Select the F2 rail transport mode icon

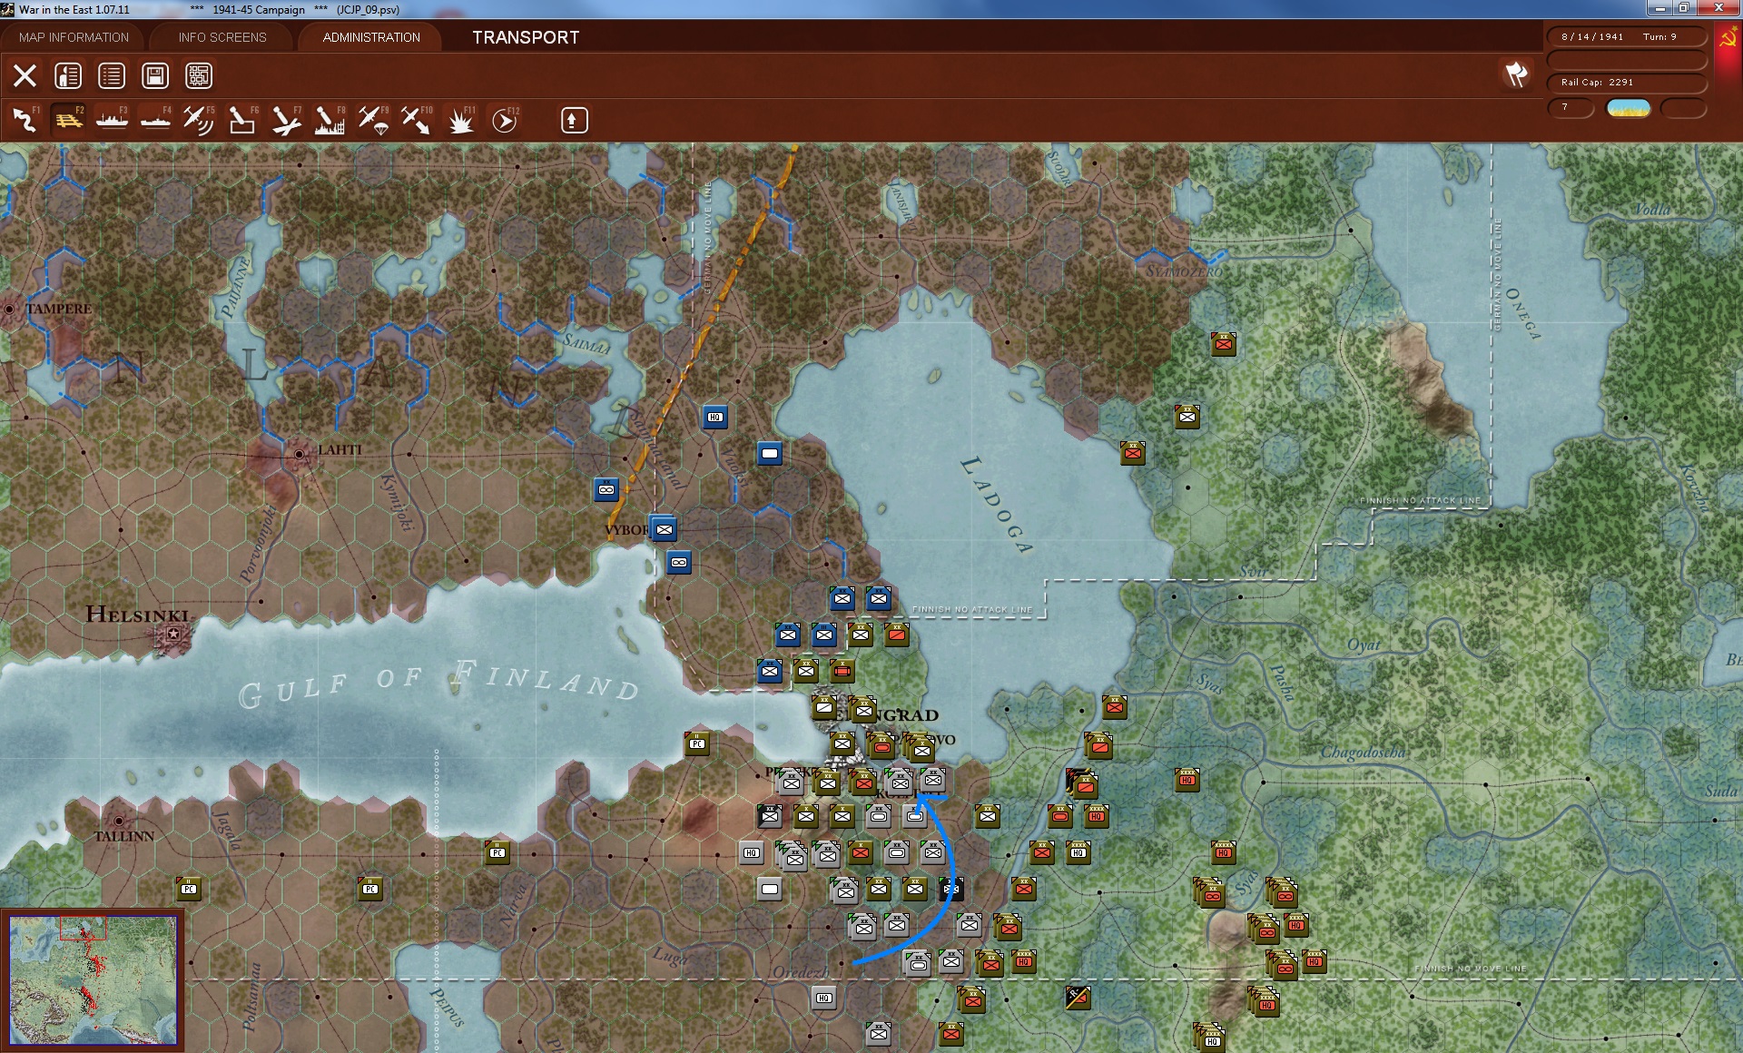tap(68, 120)
